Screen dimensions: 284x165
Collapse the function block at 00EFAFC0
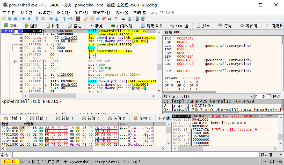pos(16,31)
